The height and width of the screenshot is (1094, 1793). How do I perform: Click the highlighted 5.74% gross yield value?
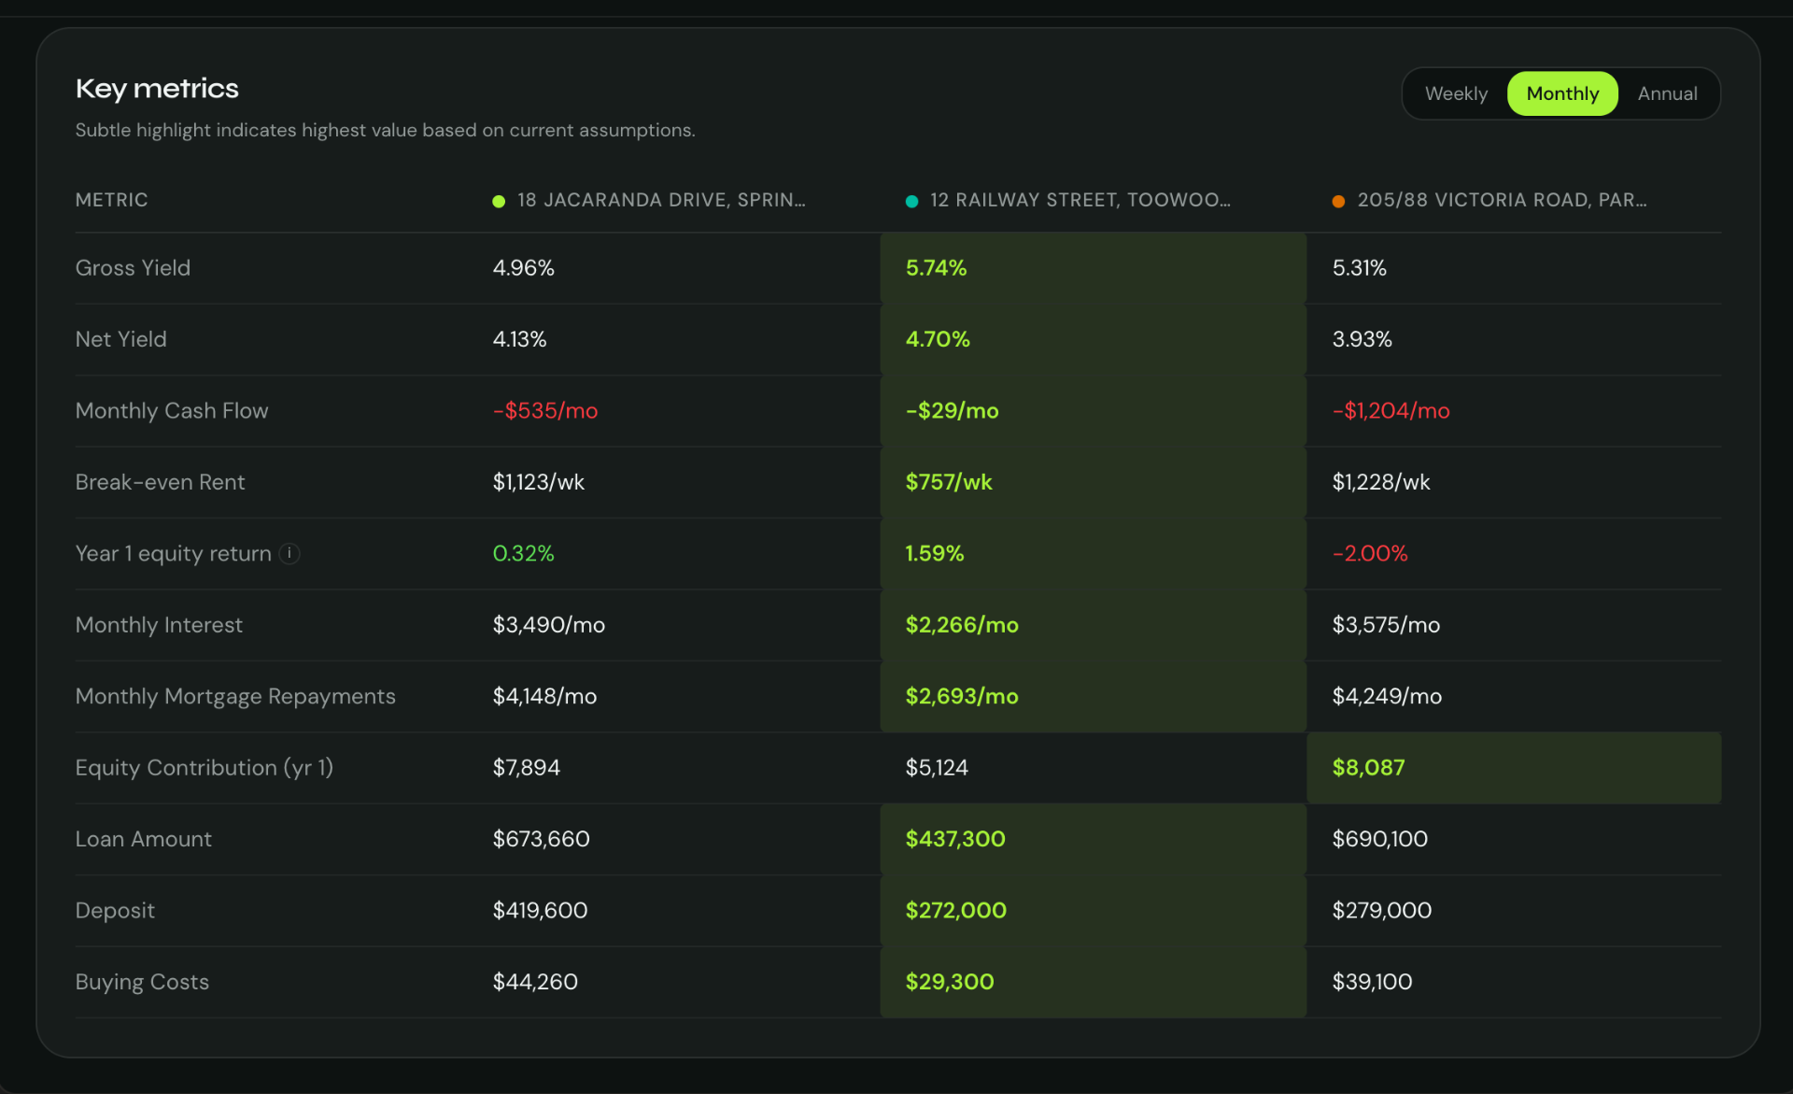click(936, 268)
